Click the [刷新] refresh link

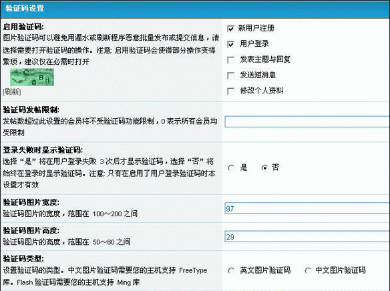click(12, 91)
